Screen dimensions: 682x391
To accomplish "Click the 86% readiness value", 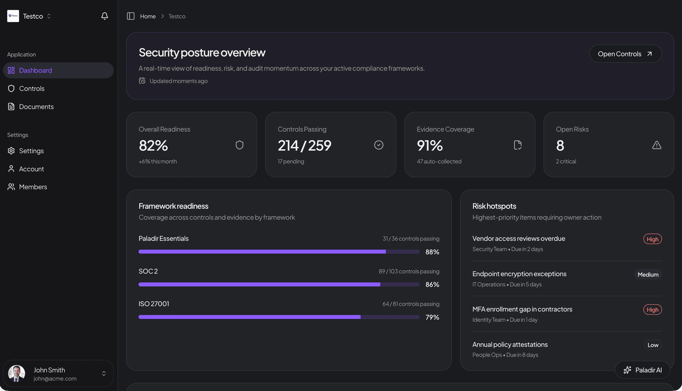I will tap(432, 284).
